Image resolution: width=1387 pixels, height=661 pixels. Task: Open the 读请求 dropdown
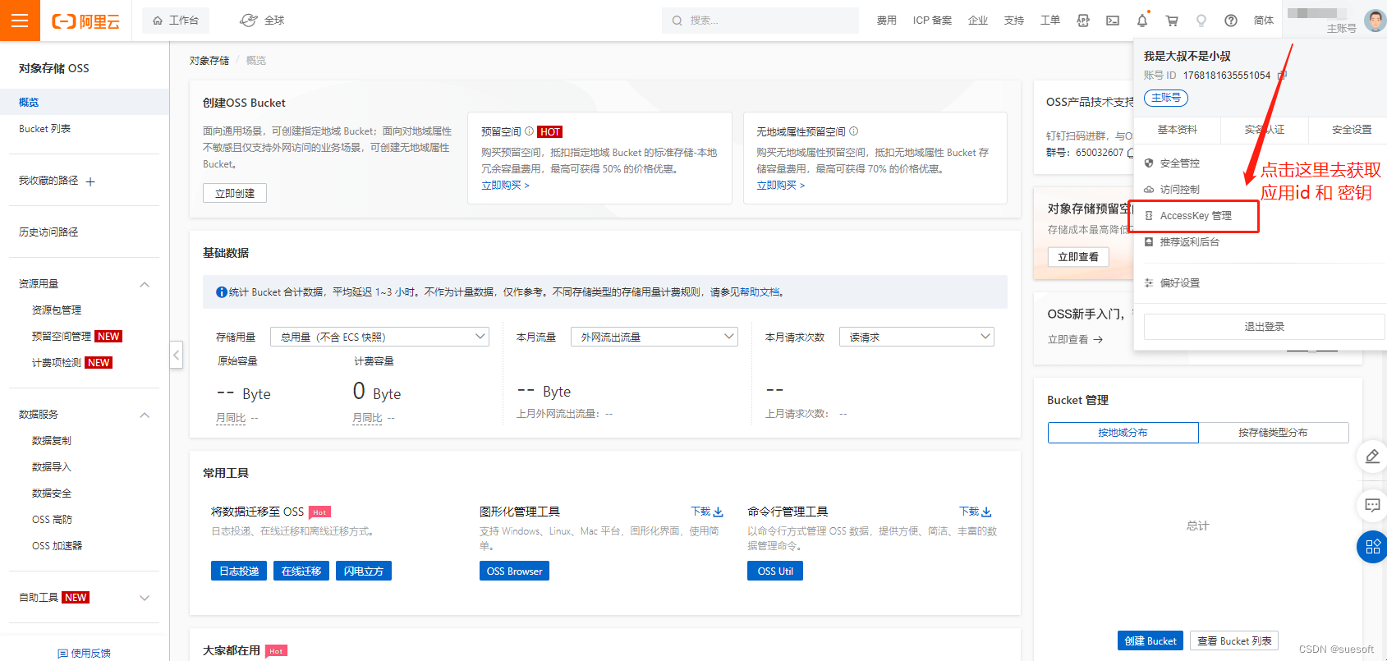(x=916, y=337)
